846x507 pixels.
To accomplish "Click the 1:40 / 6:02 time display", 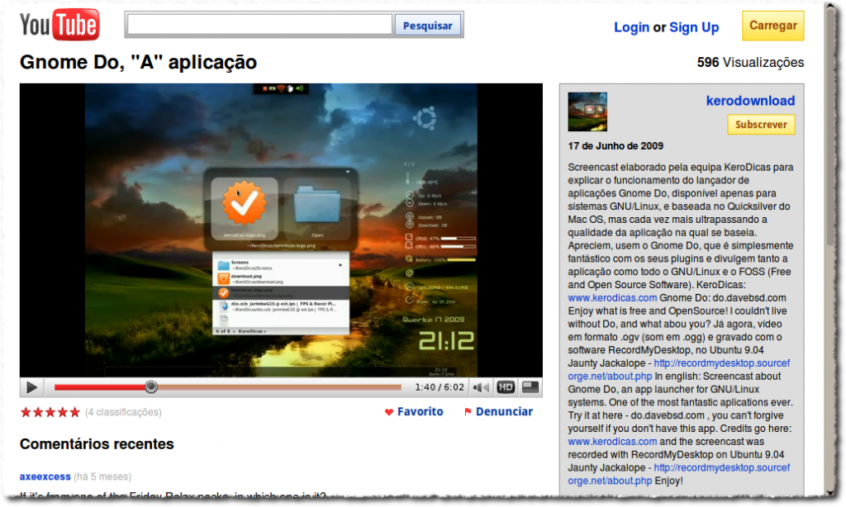I will pyautogui.click(x=440, y=387).
